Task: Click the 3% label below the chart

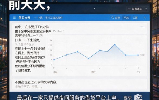Action: 138,72
